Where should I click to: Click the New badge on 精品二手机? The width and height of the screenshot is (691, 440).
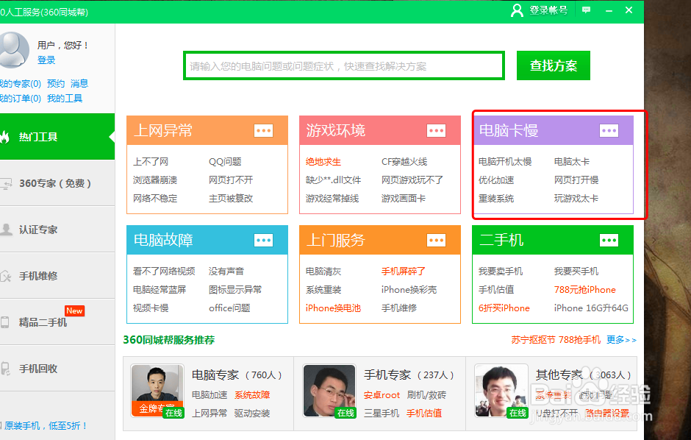point(74,311)
